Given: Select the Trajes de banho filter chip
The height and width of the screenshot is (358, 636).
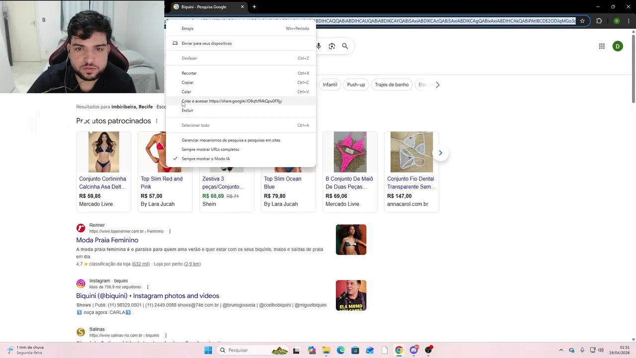Looking at the screenshot, I should click(x=392, y=85).
